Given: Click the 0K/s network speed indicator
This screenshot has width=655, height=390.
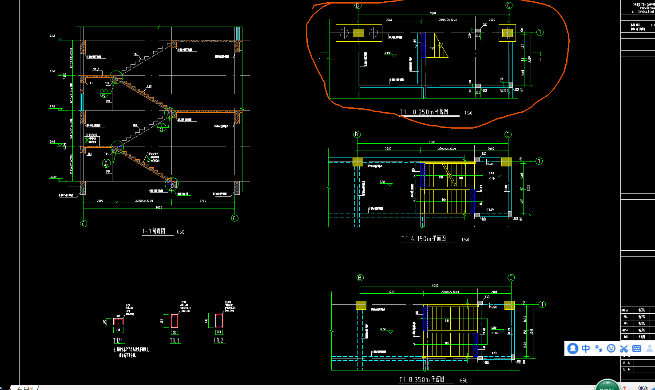Looking at the screenshot, I should coord(643,388).
